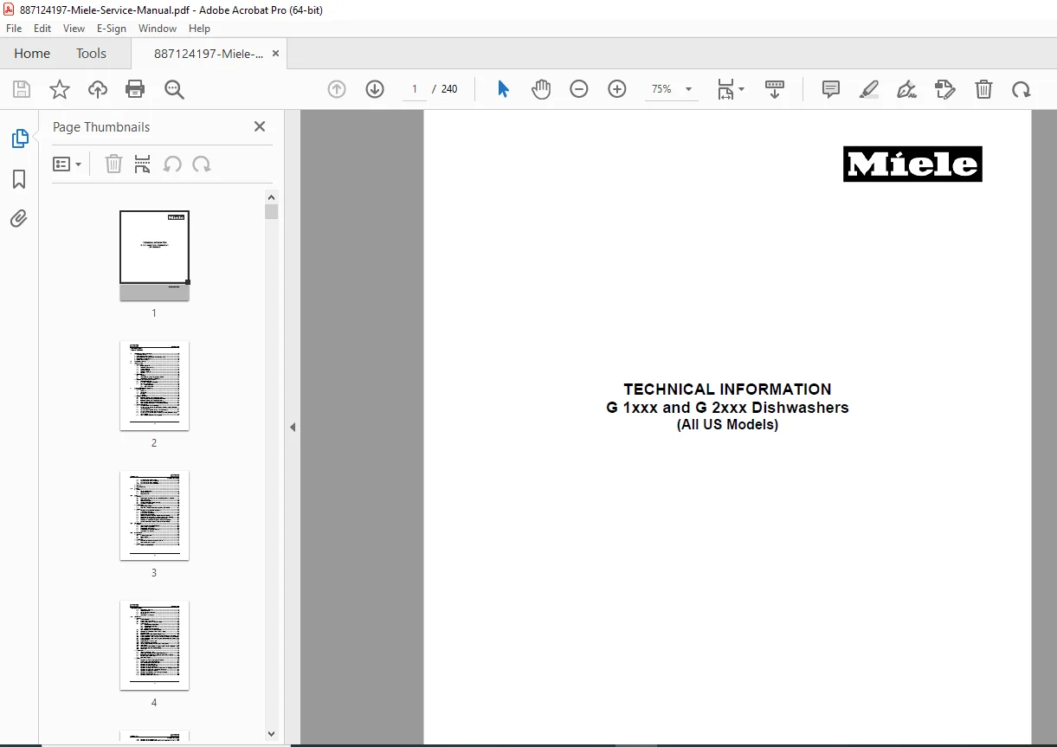Switch to the Tools tab
The image size is (1057, 747).
(91, 54)
